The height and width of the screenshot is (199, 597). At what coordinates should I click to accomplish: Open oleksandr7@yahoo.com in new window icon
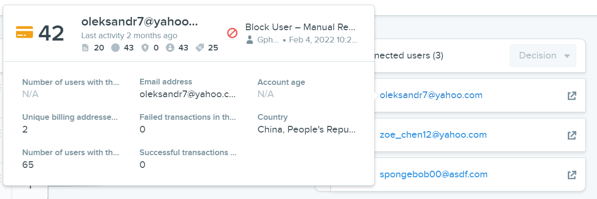[x=572, y=96]
